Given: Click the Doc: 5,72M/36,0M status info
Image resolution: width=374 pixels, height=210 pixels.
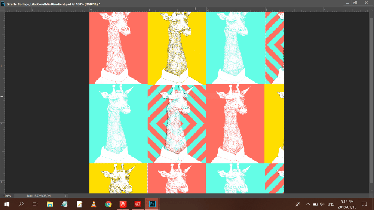Looking at the screenshot, I should pos(39,196).
